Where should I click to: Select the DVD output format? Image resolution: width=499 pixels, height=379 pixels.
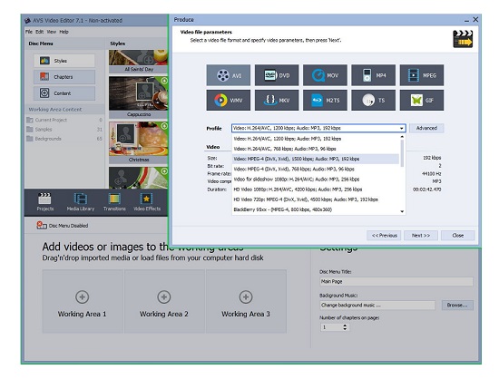[277, 75]
